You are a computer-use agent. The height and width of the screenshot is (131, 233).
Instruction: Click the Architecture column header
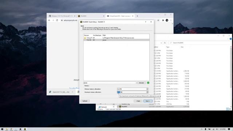coord(97,35)
